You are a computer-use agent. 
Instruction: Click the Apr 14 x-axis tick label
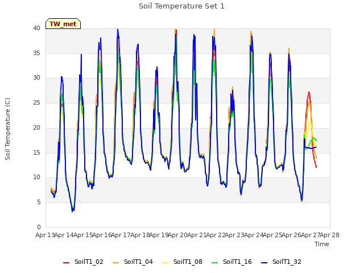click(x=64, y=235)
